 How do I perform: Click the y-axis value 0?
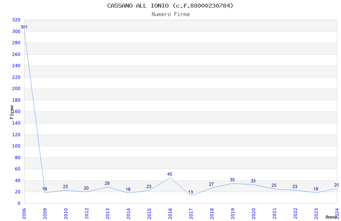click(x=19, y=203)
